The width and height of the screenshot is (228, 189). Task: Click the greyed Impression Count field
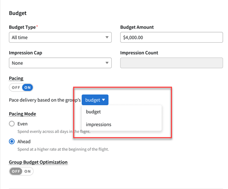171,63
